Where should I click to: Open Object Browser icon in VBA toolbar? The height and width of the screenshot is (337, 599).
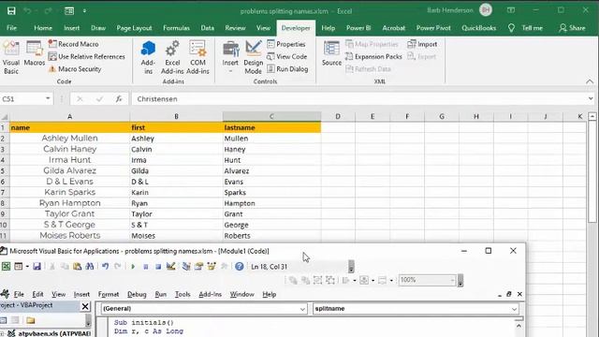[x=212, y=266]
